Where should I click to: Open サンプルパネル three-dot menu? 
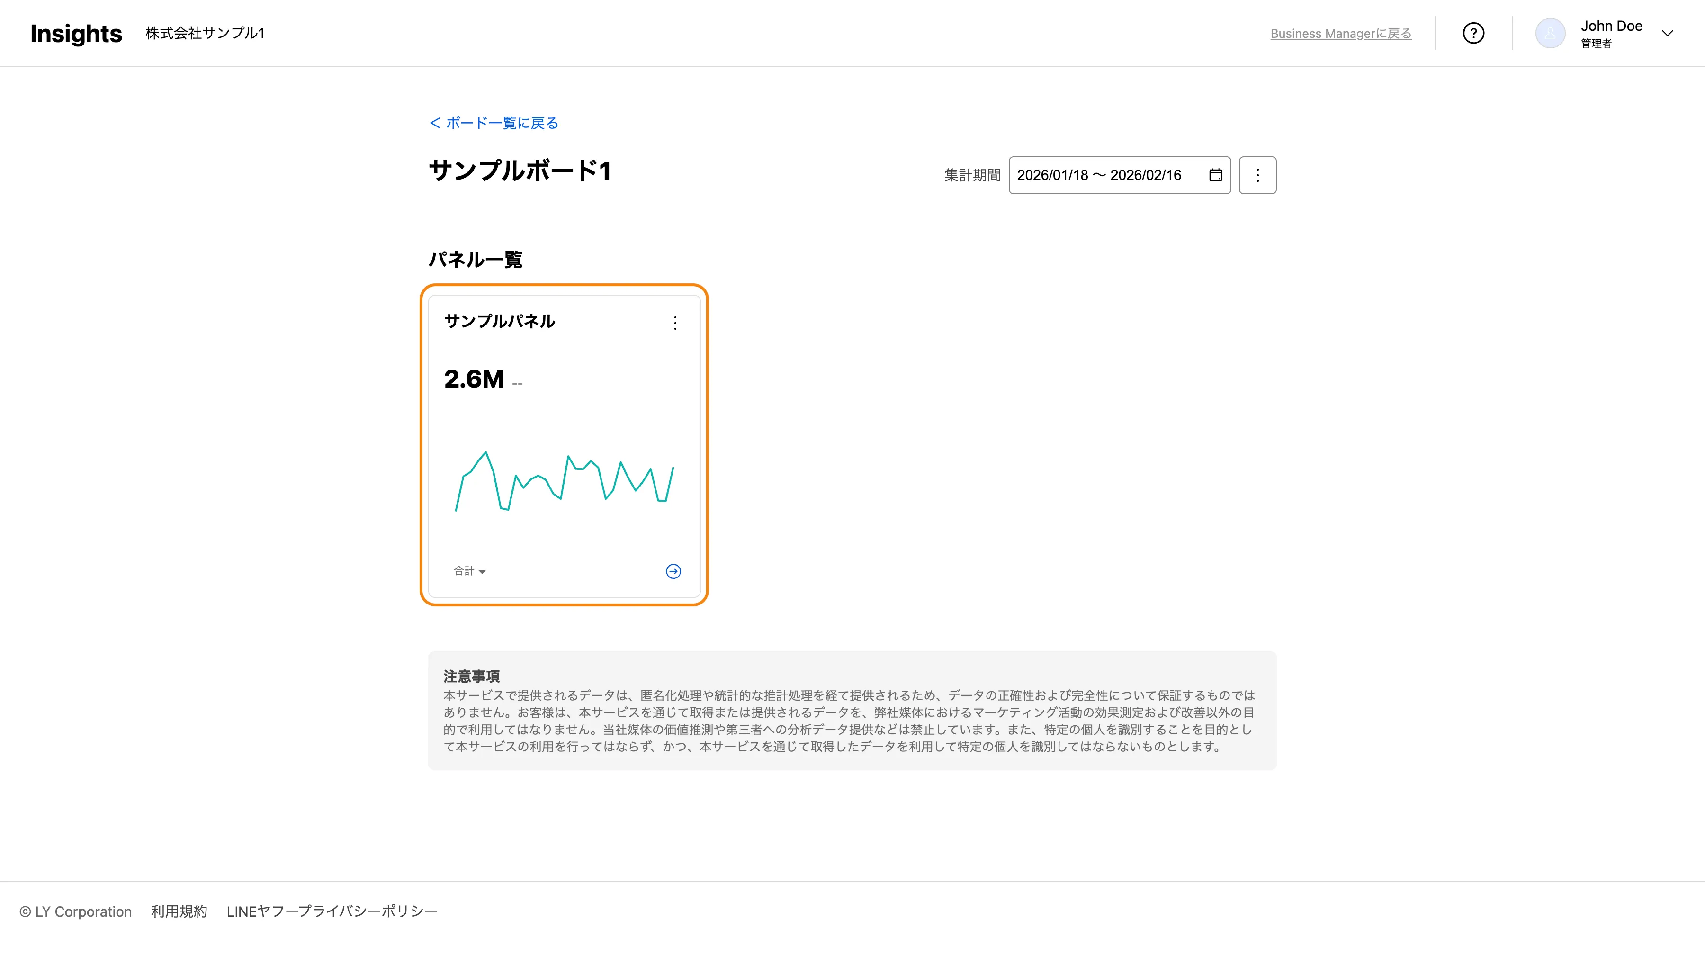(674, 323)
